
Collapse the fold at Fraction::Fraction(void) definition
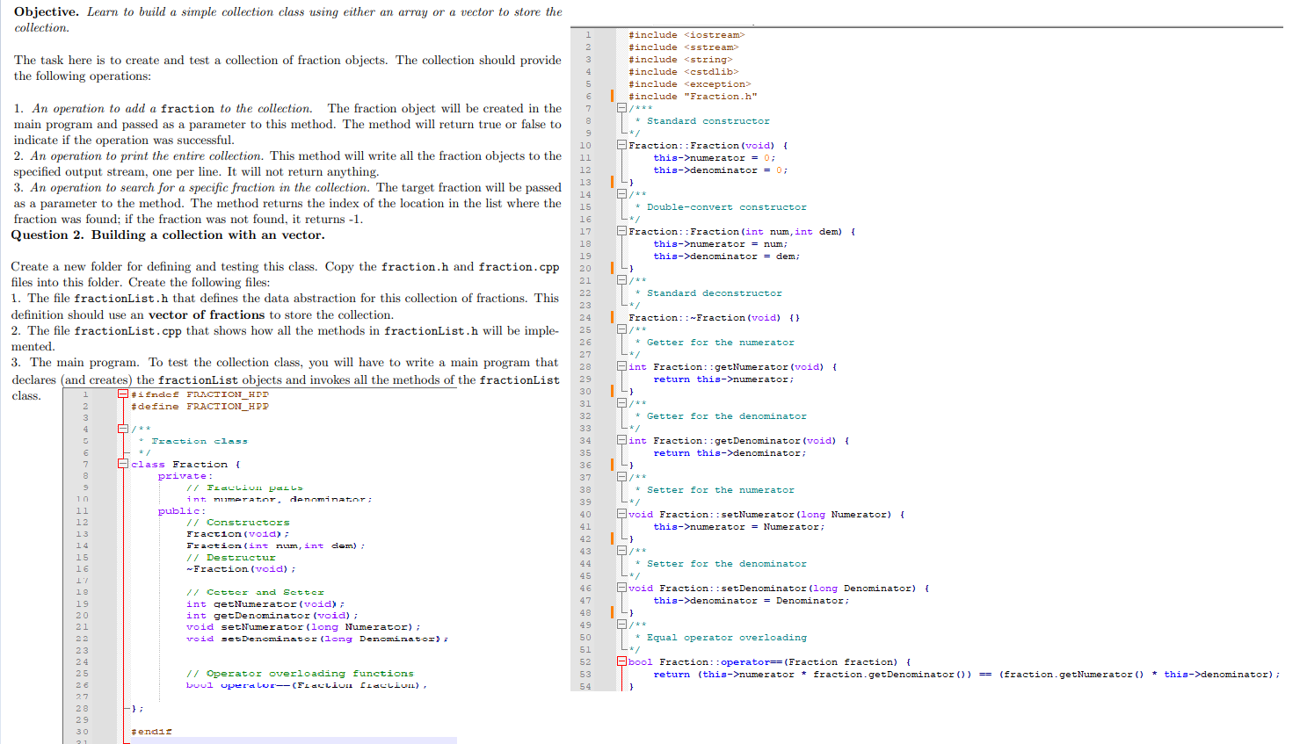tap(621, 145)
